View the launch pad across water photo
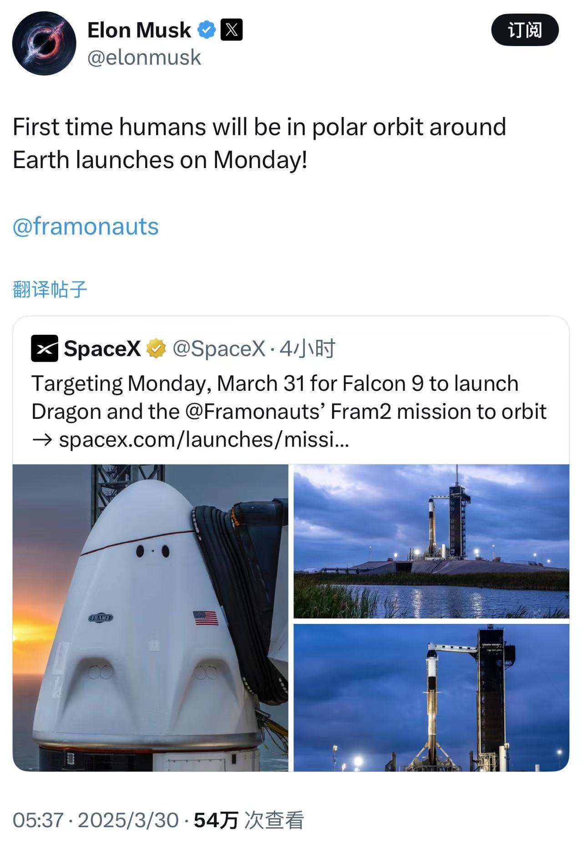 pos(431,541)
